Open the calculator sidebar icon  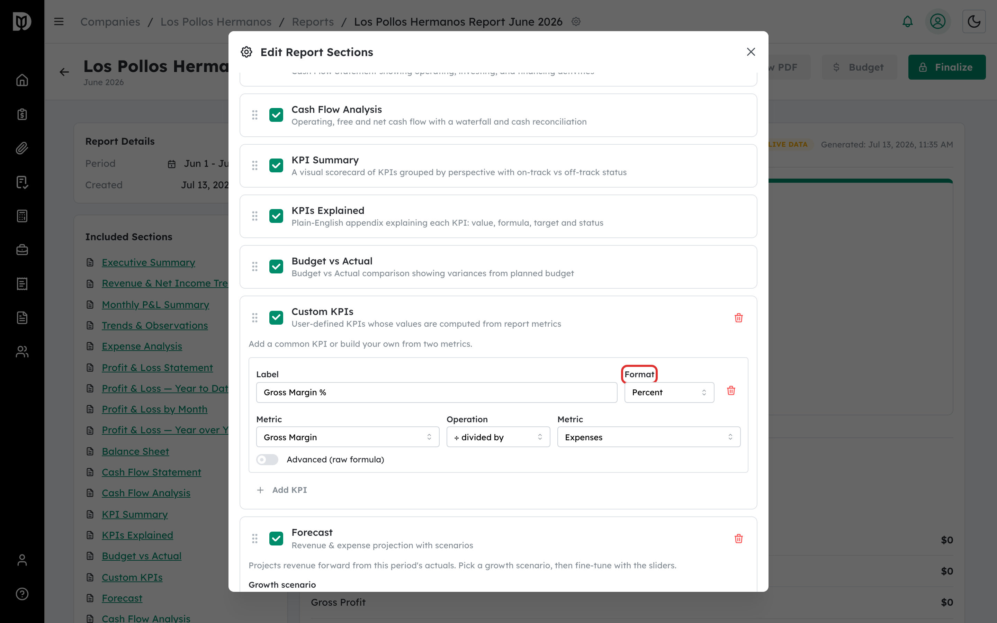point(22,216)
